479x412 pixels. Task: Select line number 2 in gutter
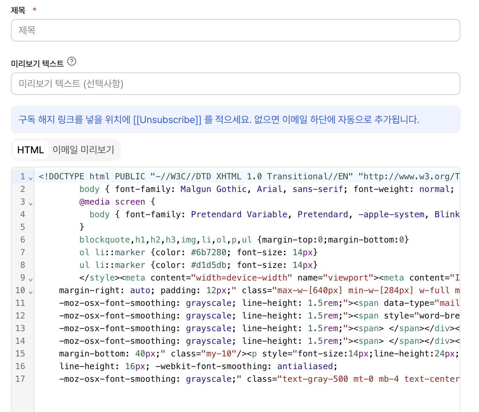click(22, 189)
